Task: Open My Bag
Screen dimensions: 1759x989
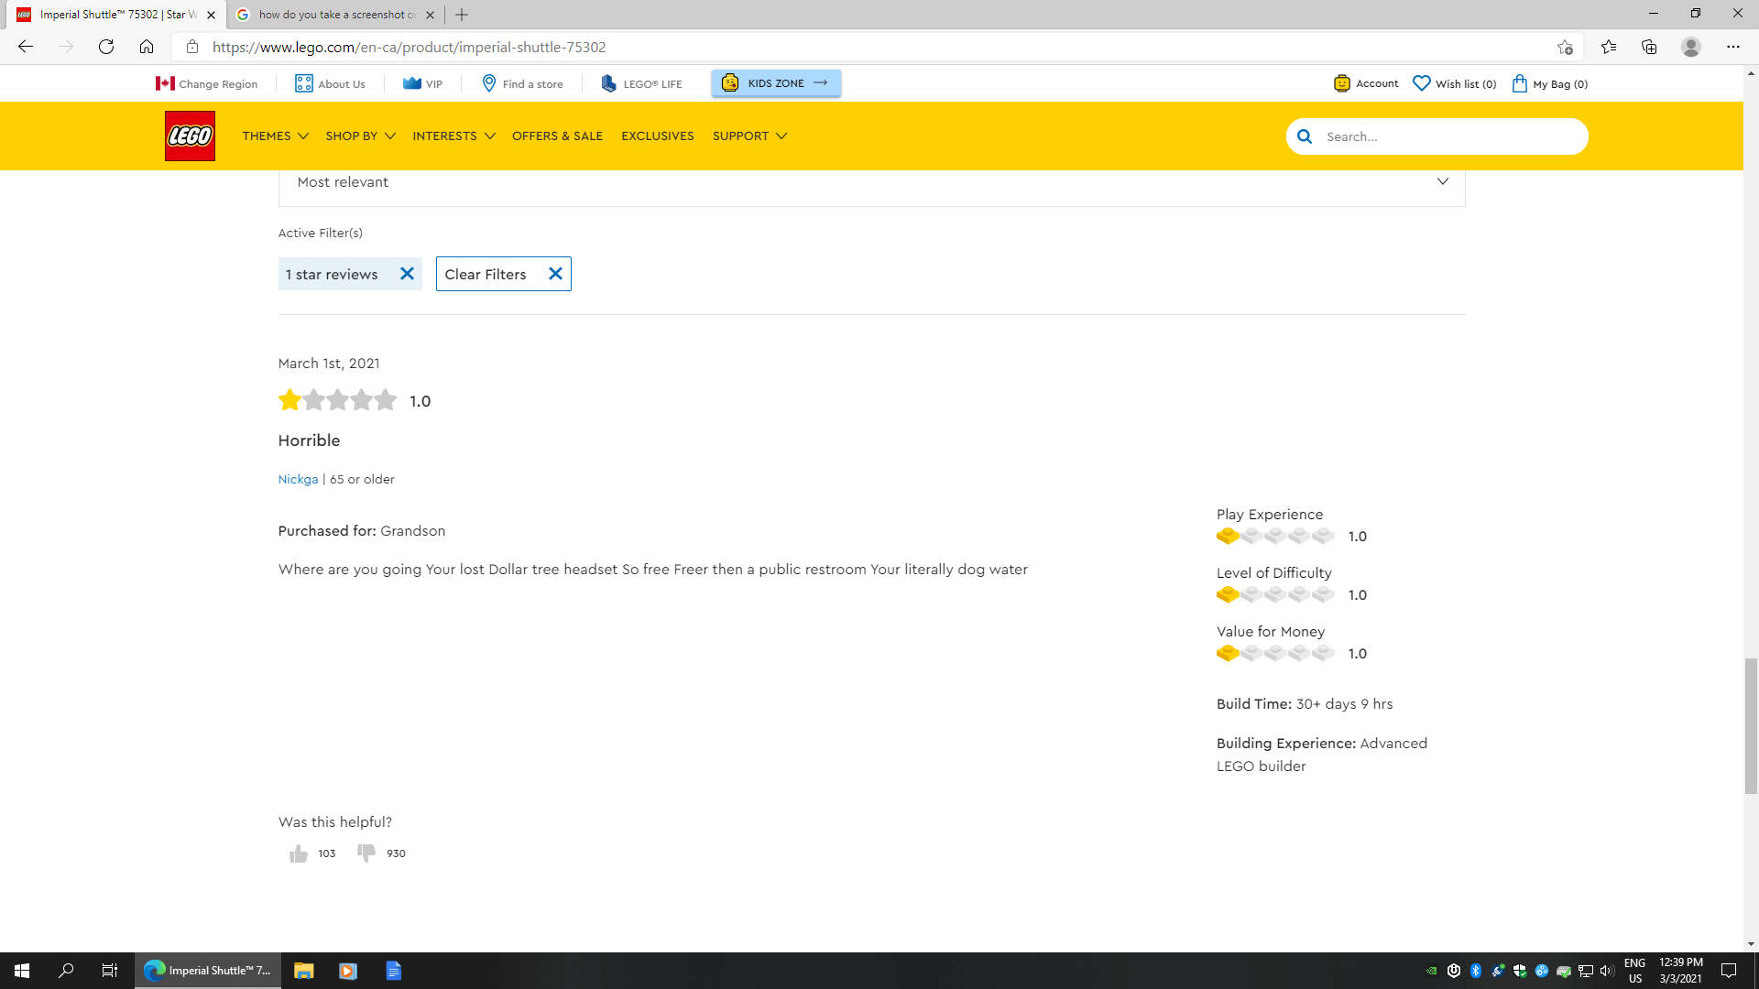Action: click(1549, 83)
